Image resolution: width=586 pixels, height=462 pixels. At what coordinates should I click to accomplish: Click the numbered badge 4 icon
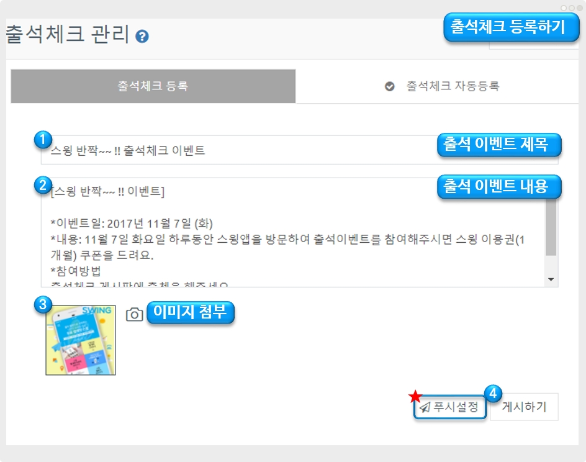coord(493,393)
